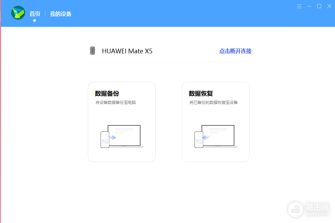Click the 点击断开连接 link
The width and height of the screenshot is (335, 223).
235,51
